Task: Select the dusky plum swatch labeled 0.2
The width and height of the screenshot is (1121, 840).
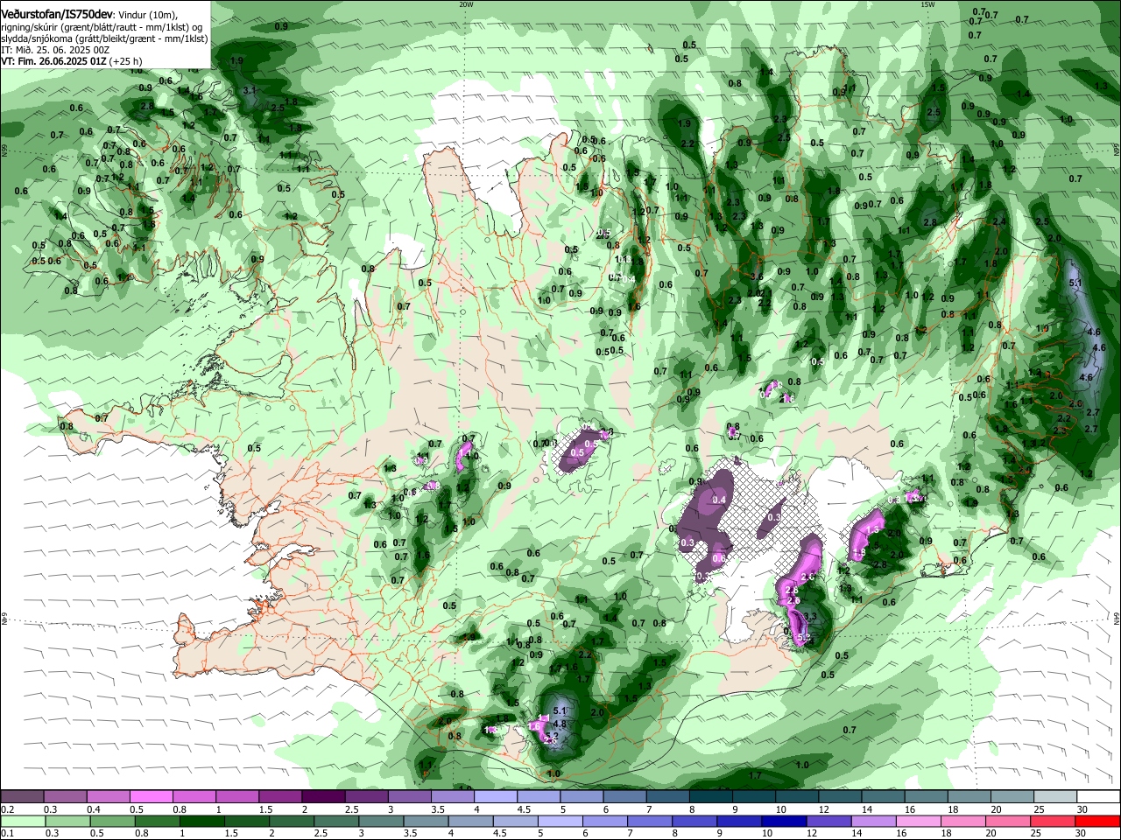Action: pyautogui.click(x=22, y=796)
